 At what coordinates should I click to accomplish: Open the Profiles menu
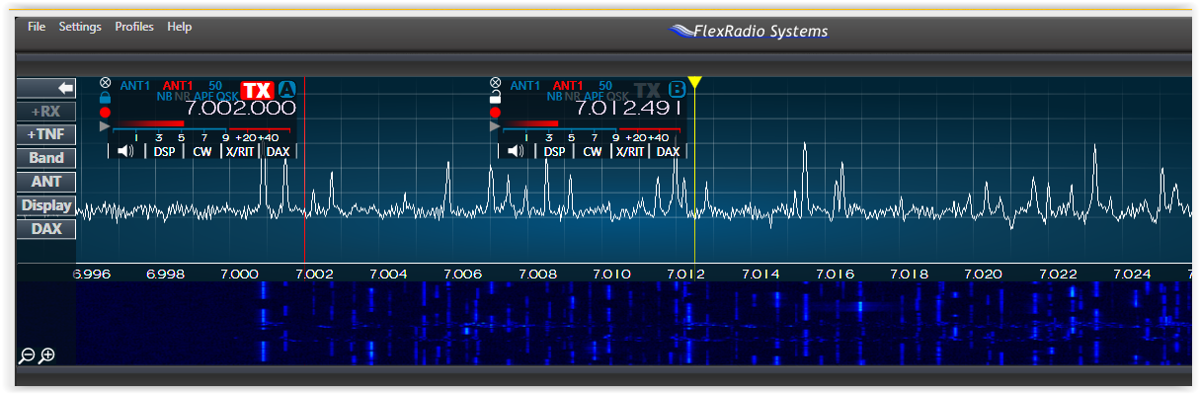(x=134, y=27)
